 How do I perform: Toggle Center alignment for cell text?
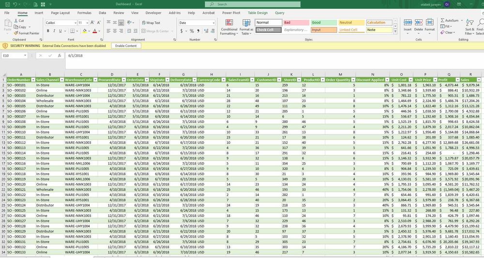[x=115, y=31]
